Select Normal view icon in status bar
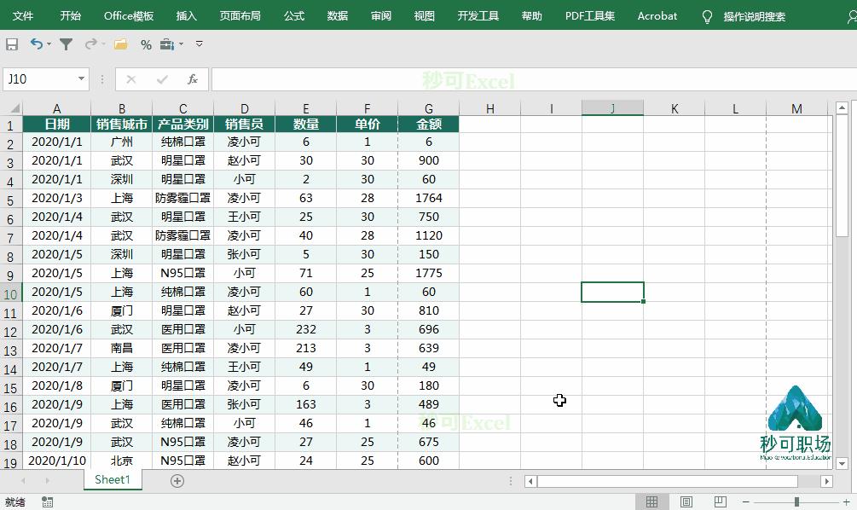 tap(653, 501)
